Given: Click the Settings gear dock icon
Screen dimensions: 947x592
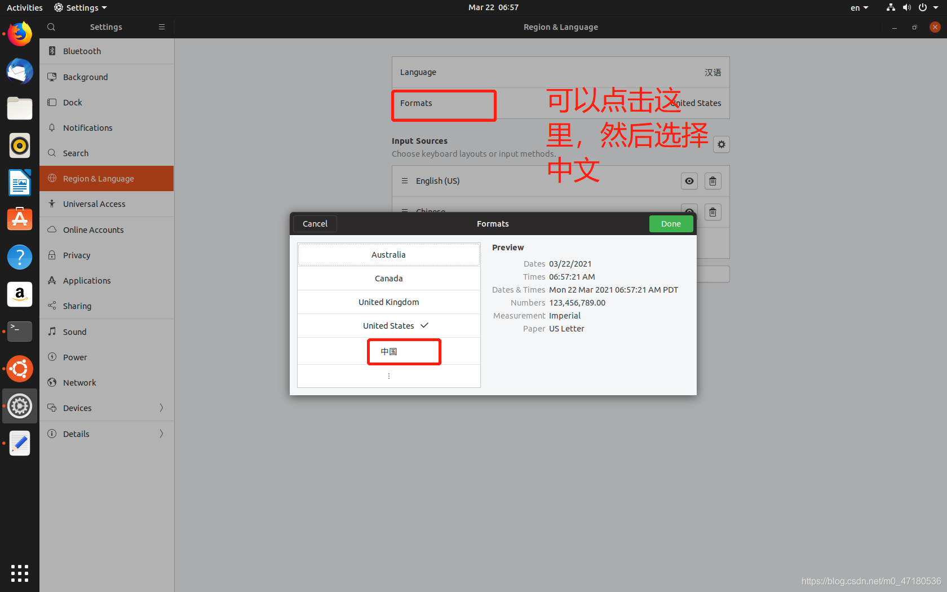Looking at the screenshot, I should coord(20,406).
